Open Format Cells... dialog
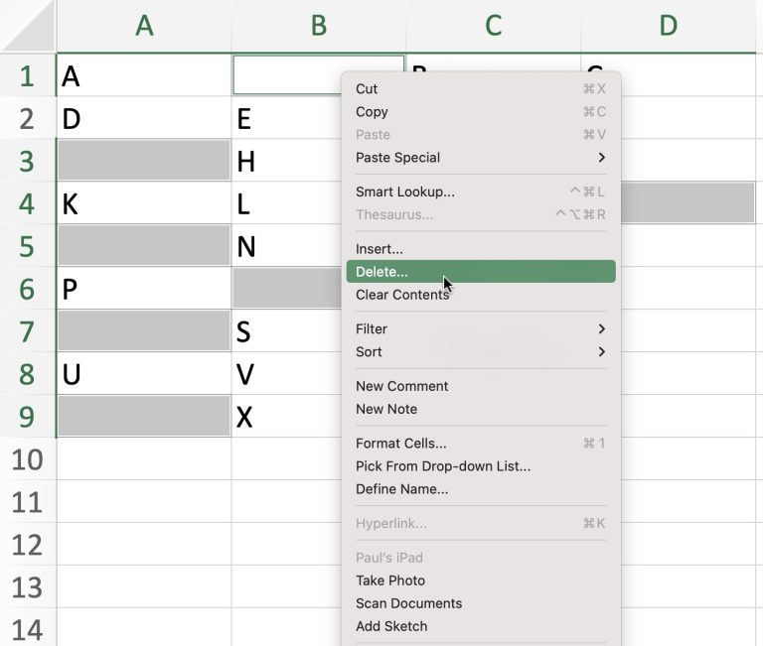The height and width of the screenshot is (646, 763). point(400,444)
